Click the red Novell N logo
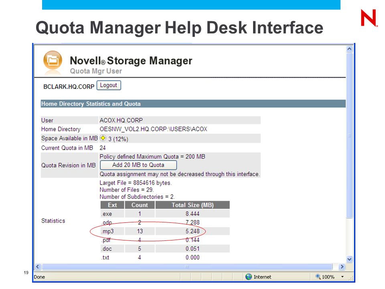 point(369,18)
